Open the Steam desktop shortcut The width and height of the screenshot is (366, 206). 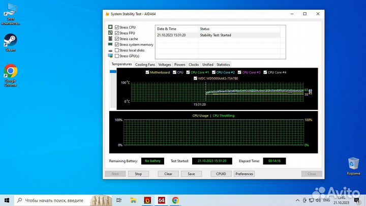(x=11, y=43)
